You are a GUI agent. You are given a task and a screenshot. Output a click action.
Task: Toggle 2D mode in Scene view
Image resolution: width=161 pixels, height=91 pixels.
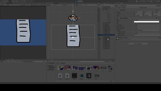click(x=58, y=5)
